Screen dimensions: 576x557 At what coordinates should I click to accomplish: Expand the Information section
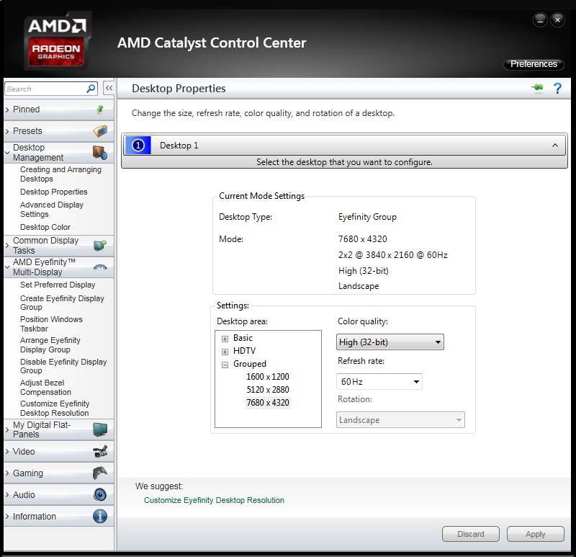(7, 517)
